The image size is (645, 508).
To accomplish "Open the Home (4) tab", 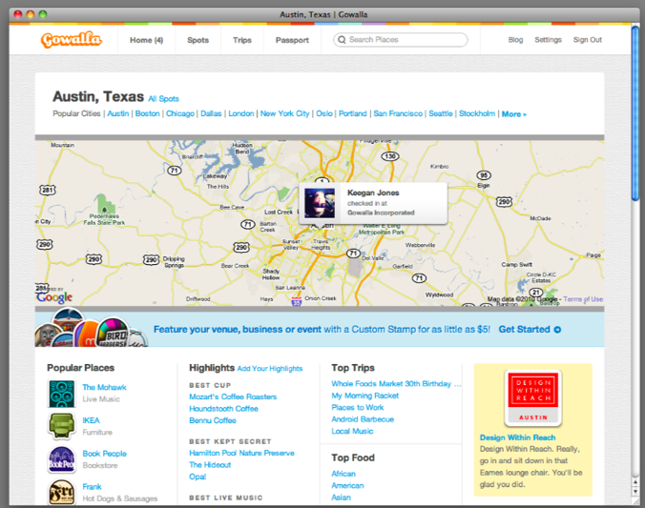I will point(146,40).
